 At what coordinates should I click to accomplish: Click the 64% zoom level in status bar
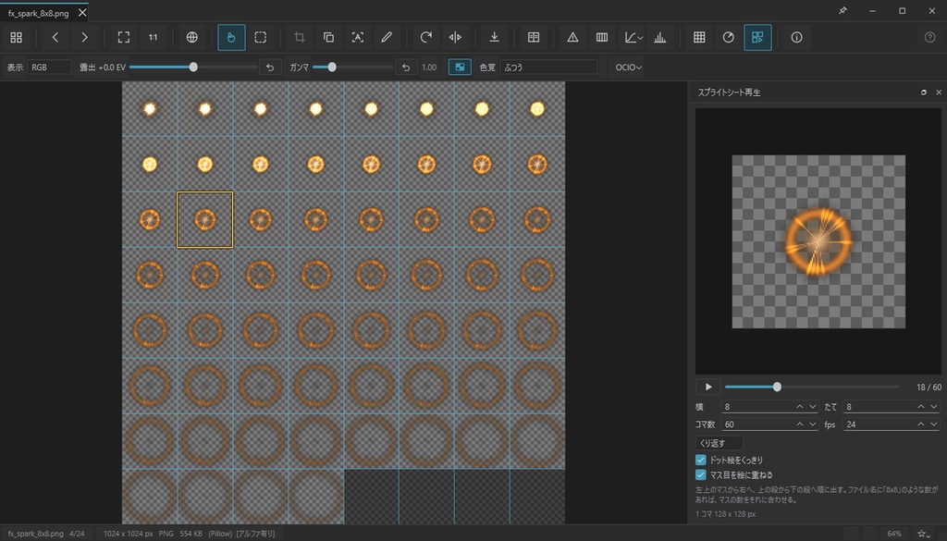[894, 534]
